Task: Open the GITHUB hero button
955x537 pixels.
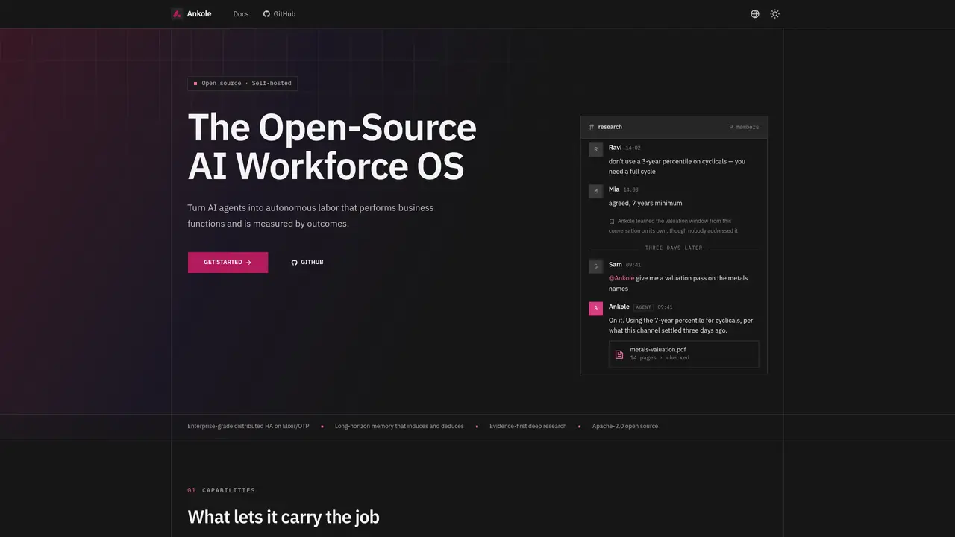Action: click(x=307, y=263)
